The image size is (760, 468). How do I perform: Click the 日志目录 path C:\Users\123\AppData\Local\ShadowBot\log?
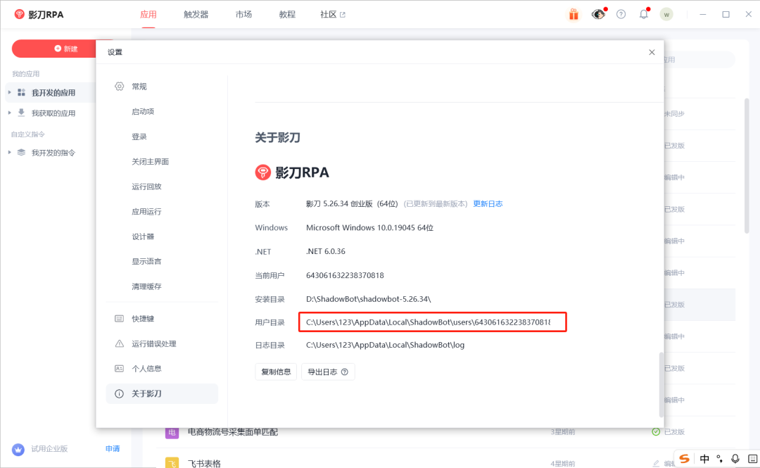pyautogui.click(x=386, y=345)
